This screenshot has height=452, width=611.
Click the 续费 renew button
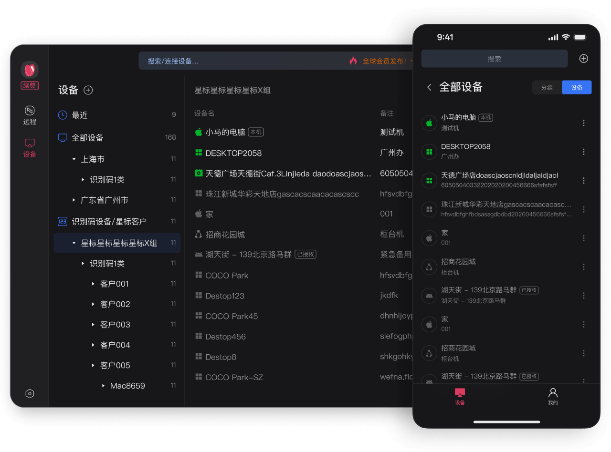point(30,86)
